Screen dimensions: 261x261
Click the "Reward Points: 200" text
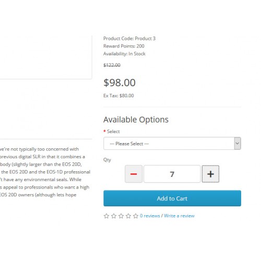coord(124,46)
